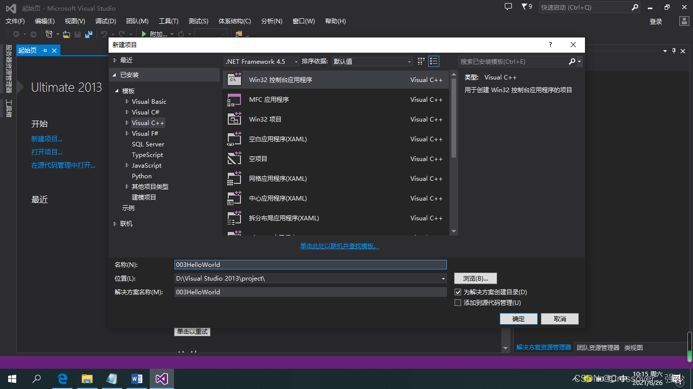Expand the 其他项目类型 node
The image size is (693, 389).
[x=127, y=187]
